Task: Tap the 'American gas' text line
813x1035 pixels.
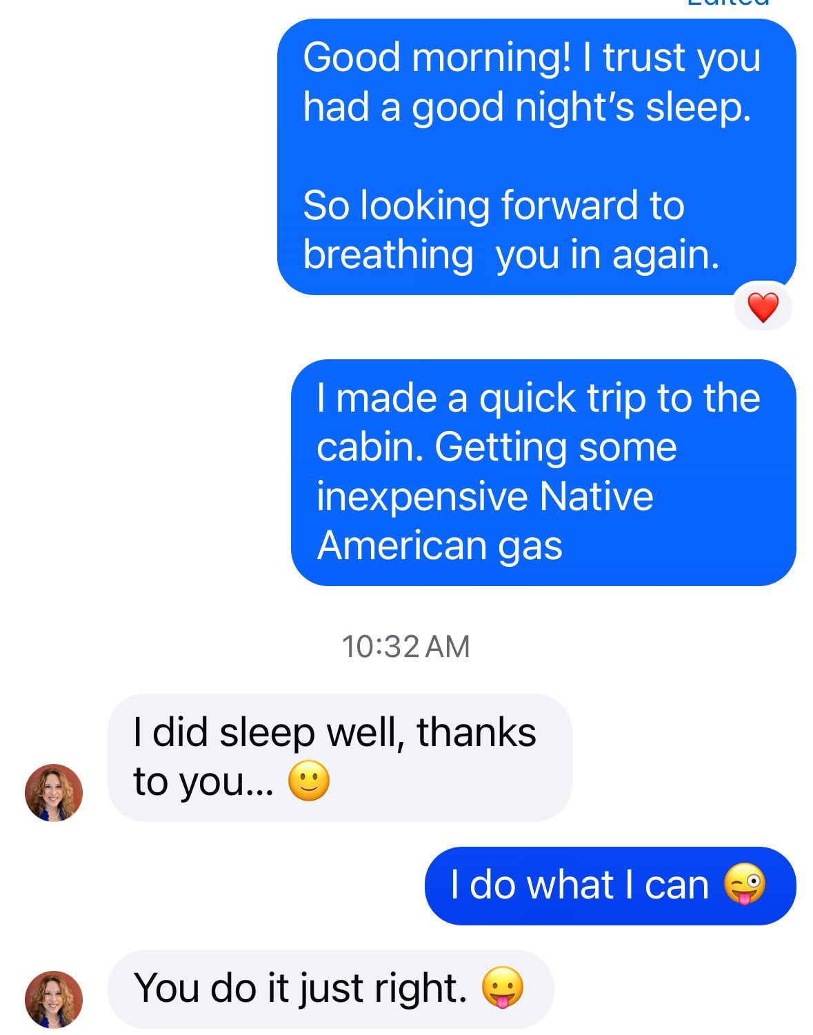Action: click(439, 545)
